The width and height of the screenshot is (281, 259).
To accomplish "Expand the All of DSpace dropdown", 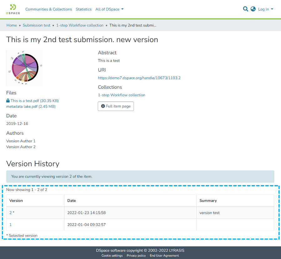I will tap(109, 9).
